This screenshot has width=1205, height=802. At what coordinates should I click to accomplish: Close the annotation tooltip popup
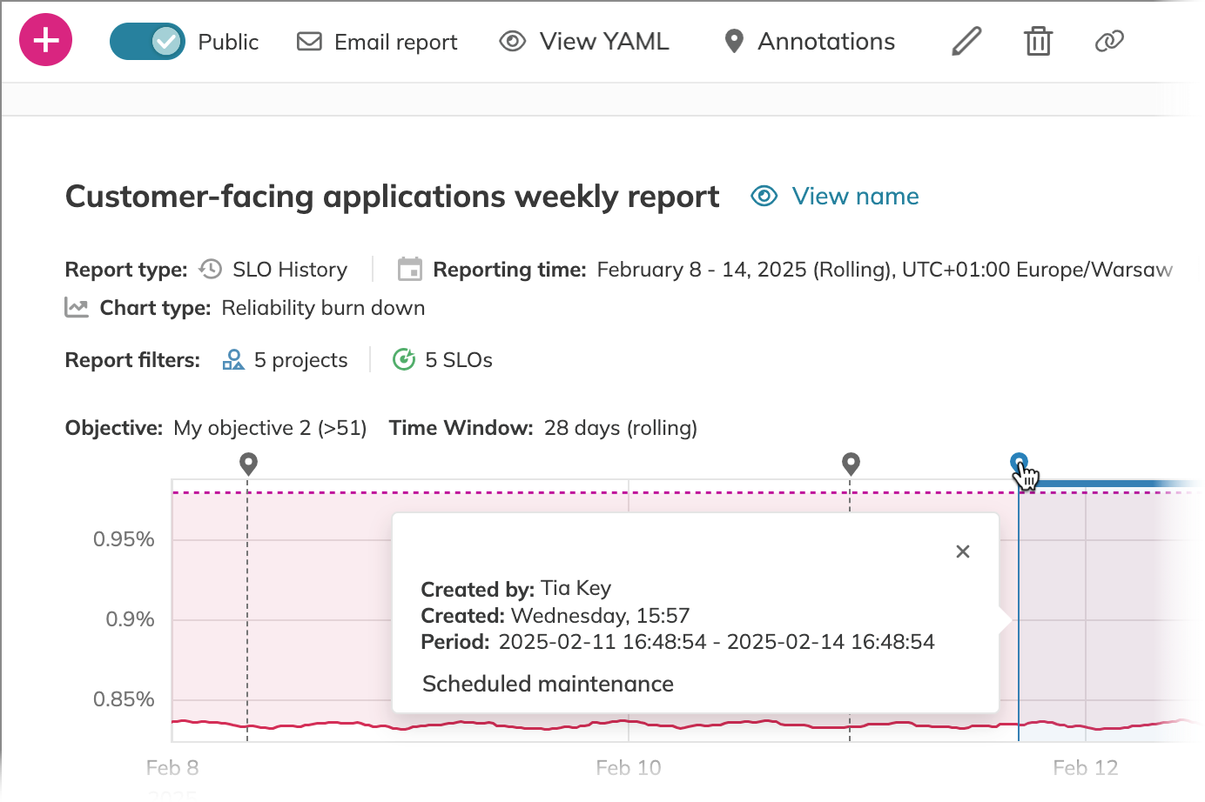point(963,551)
